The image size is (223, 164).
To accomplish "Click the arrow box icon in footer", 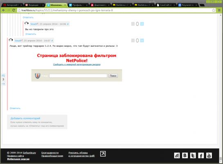I will pyautogui.click(x=103, y=154).
